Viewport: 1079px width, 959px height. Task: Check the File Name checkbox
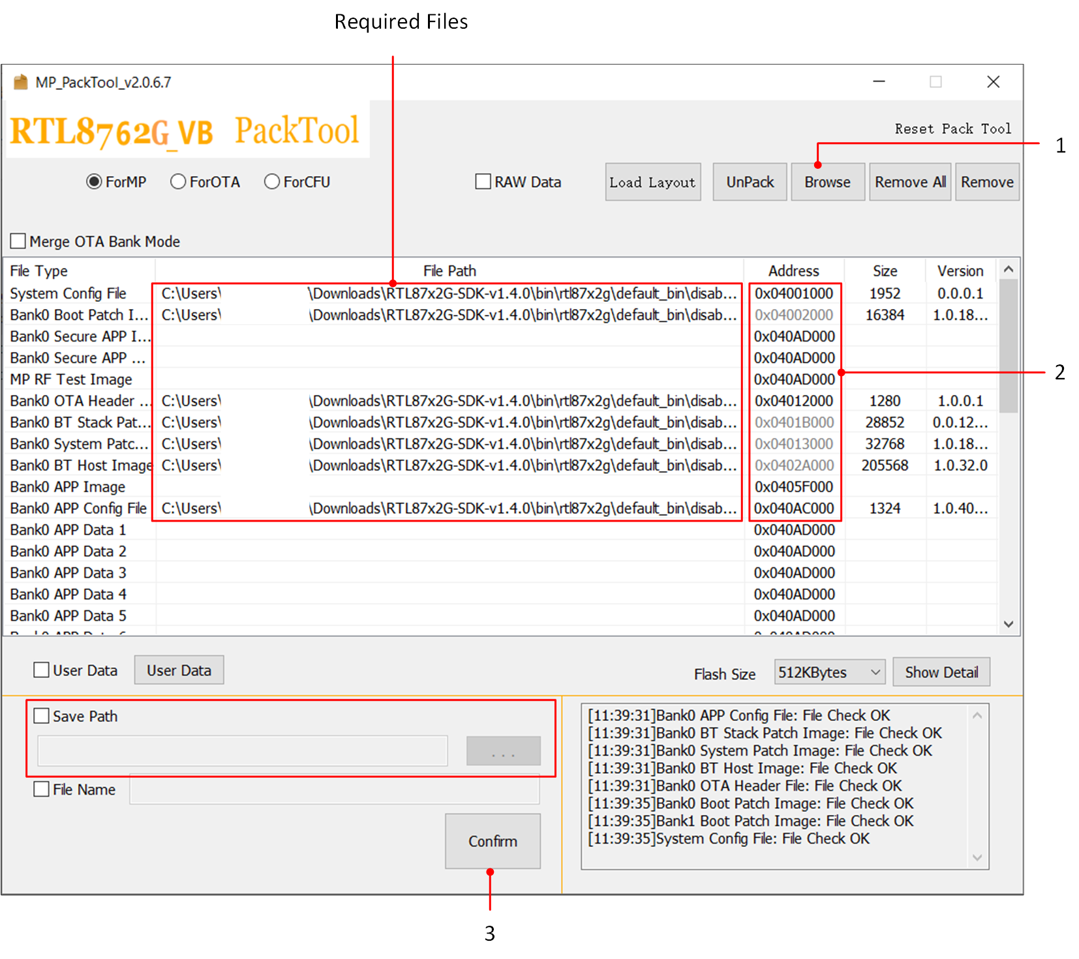42,789
